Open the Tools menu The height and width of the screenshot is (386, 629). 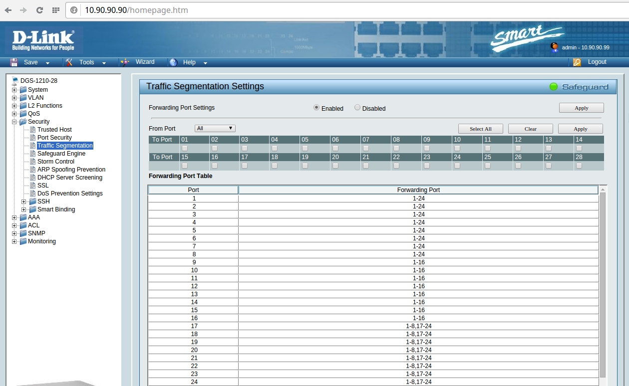[x=87, y=62]
